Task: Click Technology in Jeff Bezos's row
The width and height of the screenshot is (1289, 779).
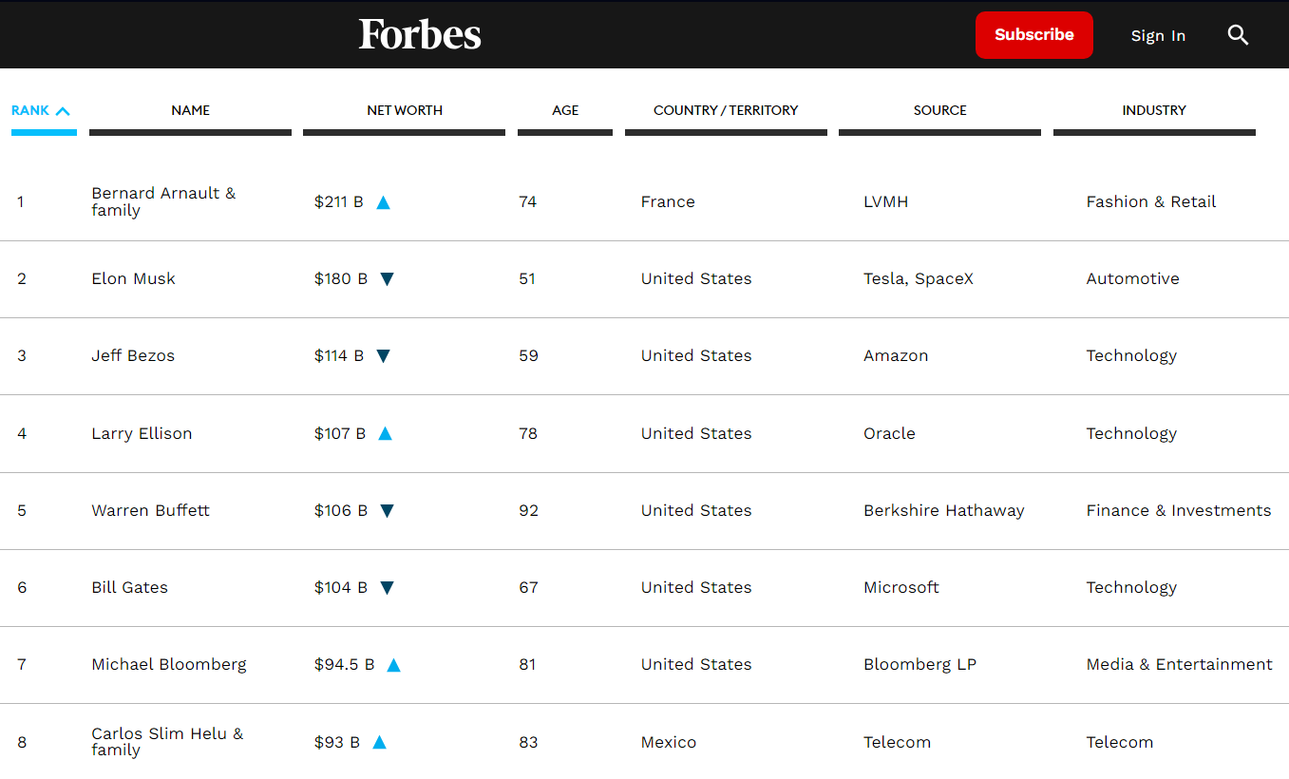Action: click(1131, 355)
